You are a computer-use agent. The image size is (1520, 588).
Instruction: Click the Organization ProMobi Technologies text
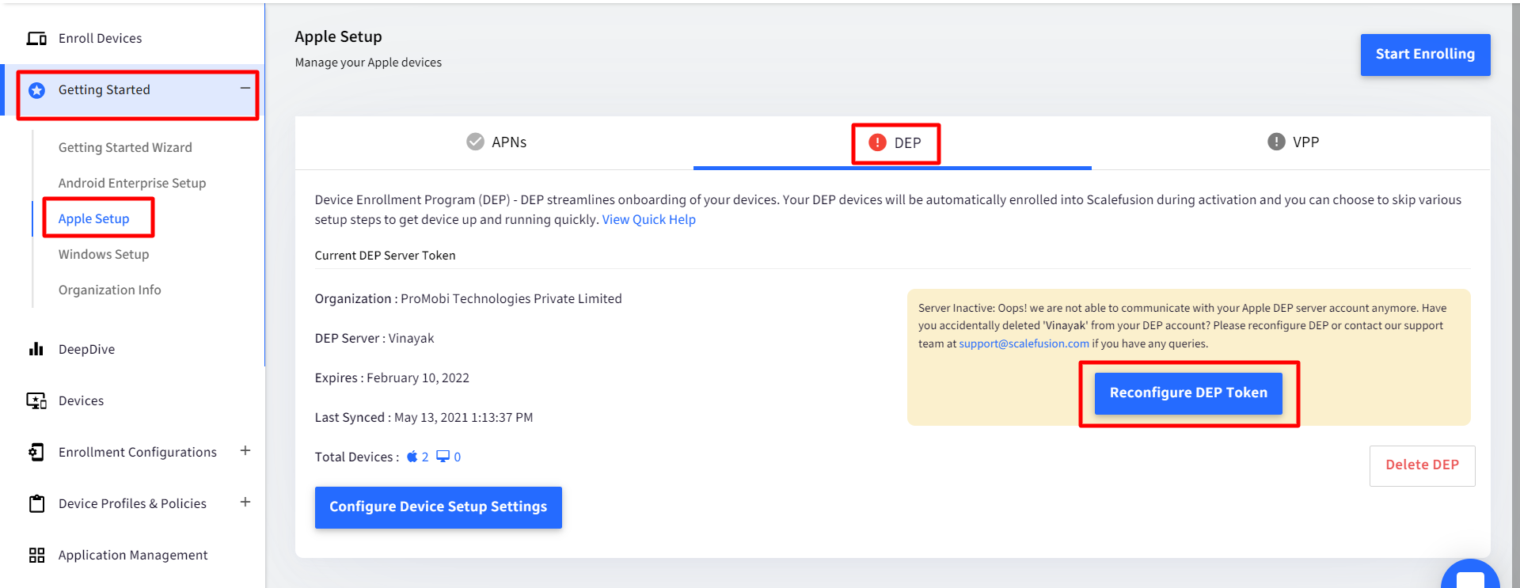tap(468, 298)
